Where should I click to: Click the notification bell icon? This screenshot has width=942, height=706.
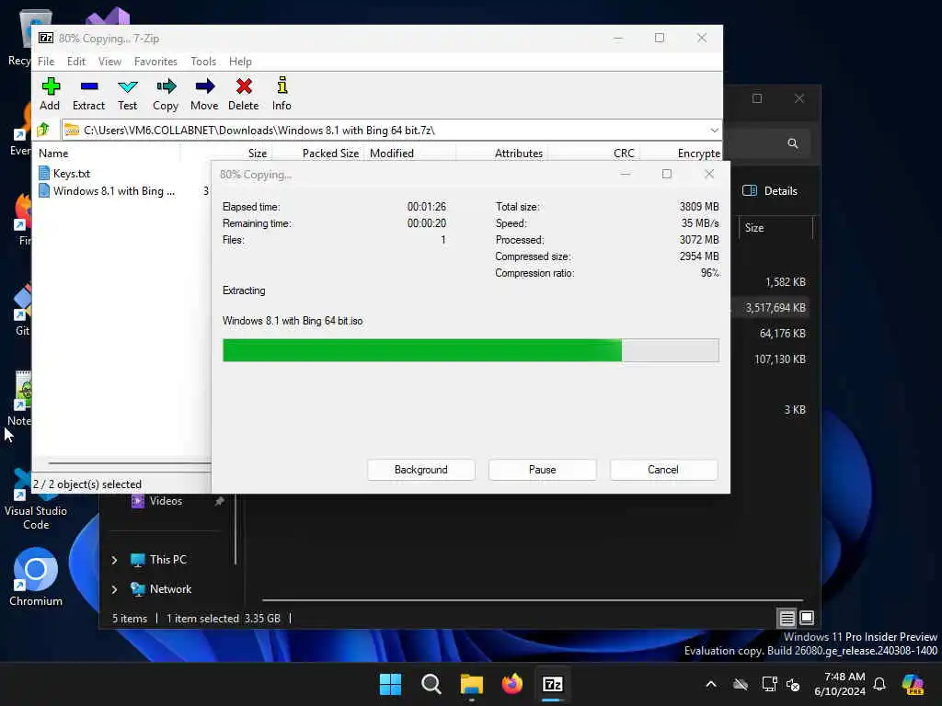pyautogui.click(x=879, y=684)
